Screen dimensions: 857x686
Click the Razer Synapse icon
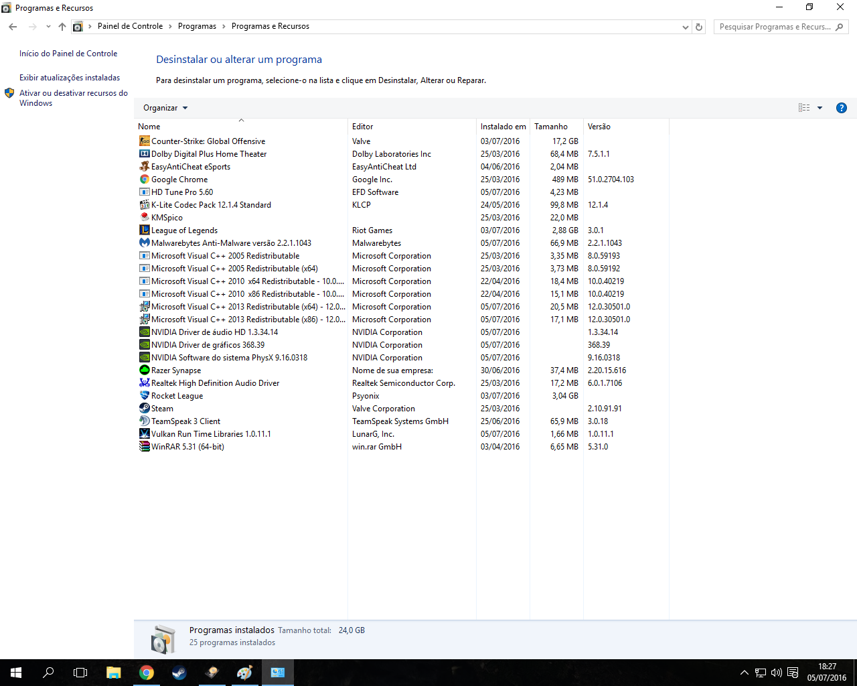point(144,370)
